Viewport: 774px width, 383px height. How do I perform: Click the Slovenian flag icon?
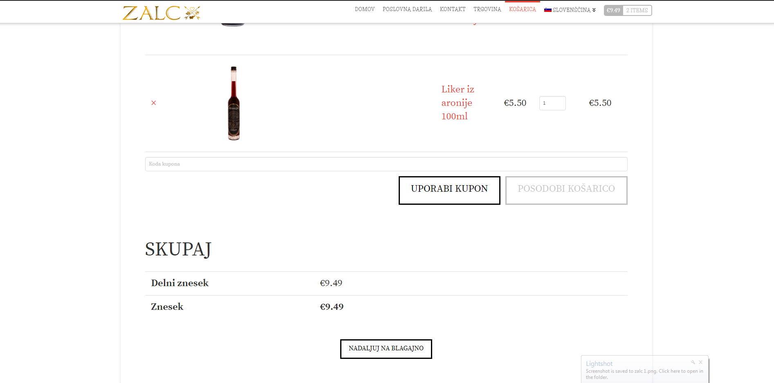547,10
